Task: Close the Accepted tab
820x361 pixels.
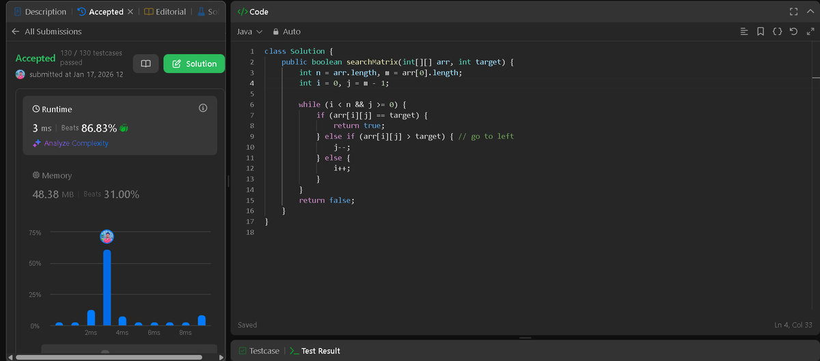Action: (131, 12)
